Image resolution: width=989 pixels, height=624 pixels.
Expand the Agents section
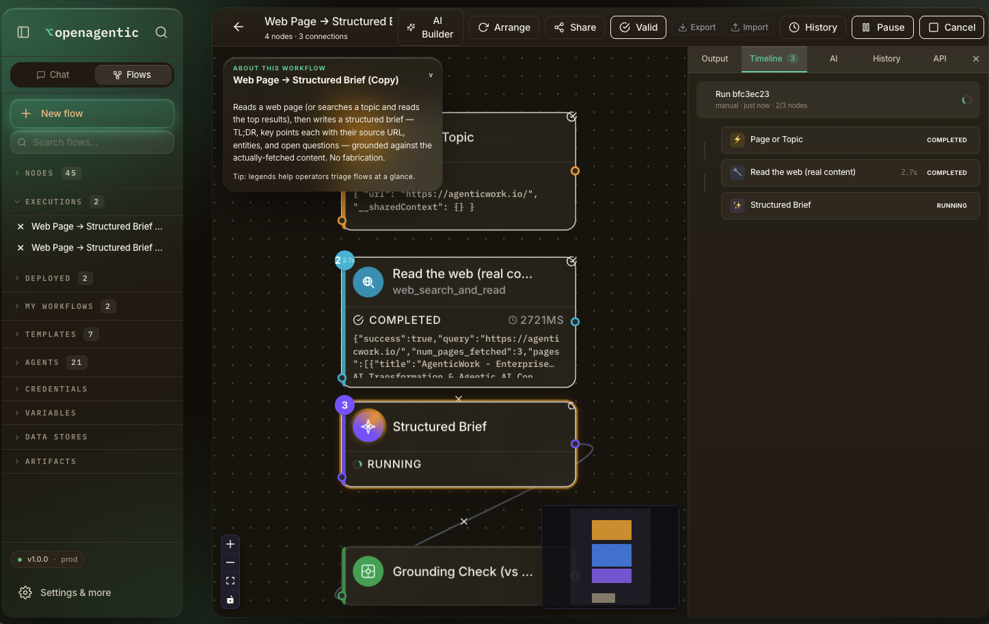pos(92,362)
